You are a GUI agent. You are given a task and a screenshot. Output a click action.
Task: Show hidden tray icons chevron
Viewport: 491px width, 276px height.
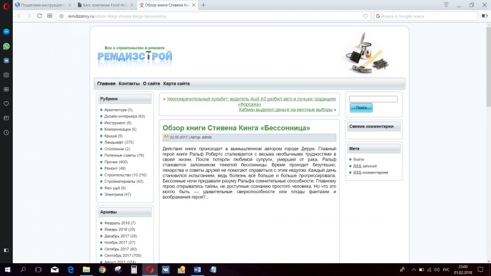[x=414, y=269]
